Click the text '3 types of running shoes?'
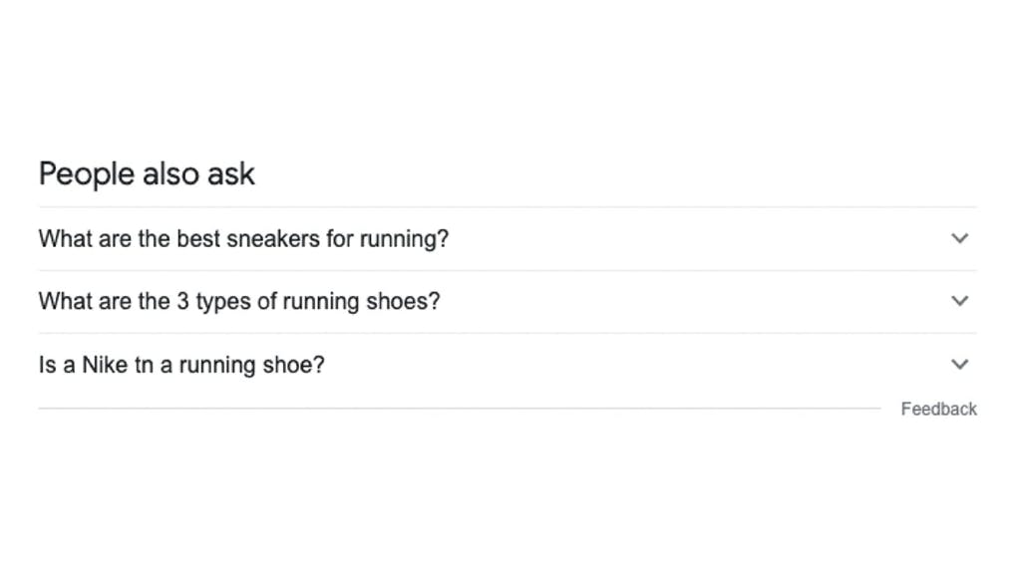The width and height of the screenshot is (1021, 574). pyautogui.click(x=309, y=301)
